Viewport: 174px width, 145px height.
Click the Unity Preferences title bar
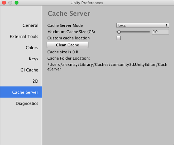click(x=87, y=3)
